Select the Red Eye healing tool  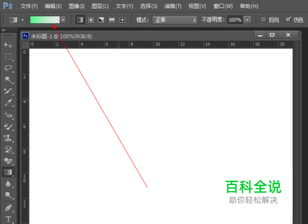tap(8, 115)
